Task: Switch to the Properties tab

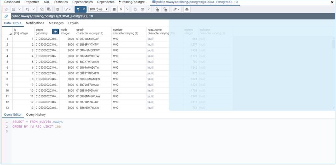Action: pos(32,2)
